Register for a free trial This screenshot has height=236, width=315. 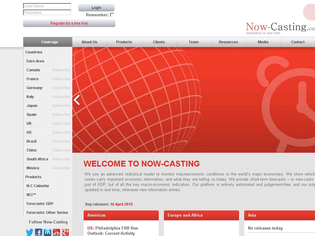click(x=69, y=23)
